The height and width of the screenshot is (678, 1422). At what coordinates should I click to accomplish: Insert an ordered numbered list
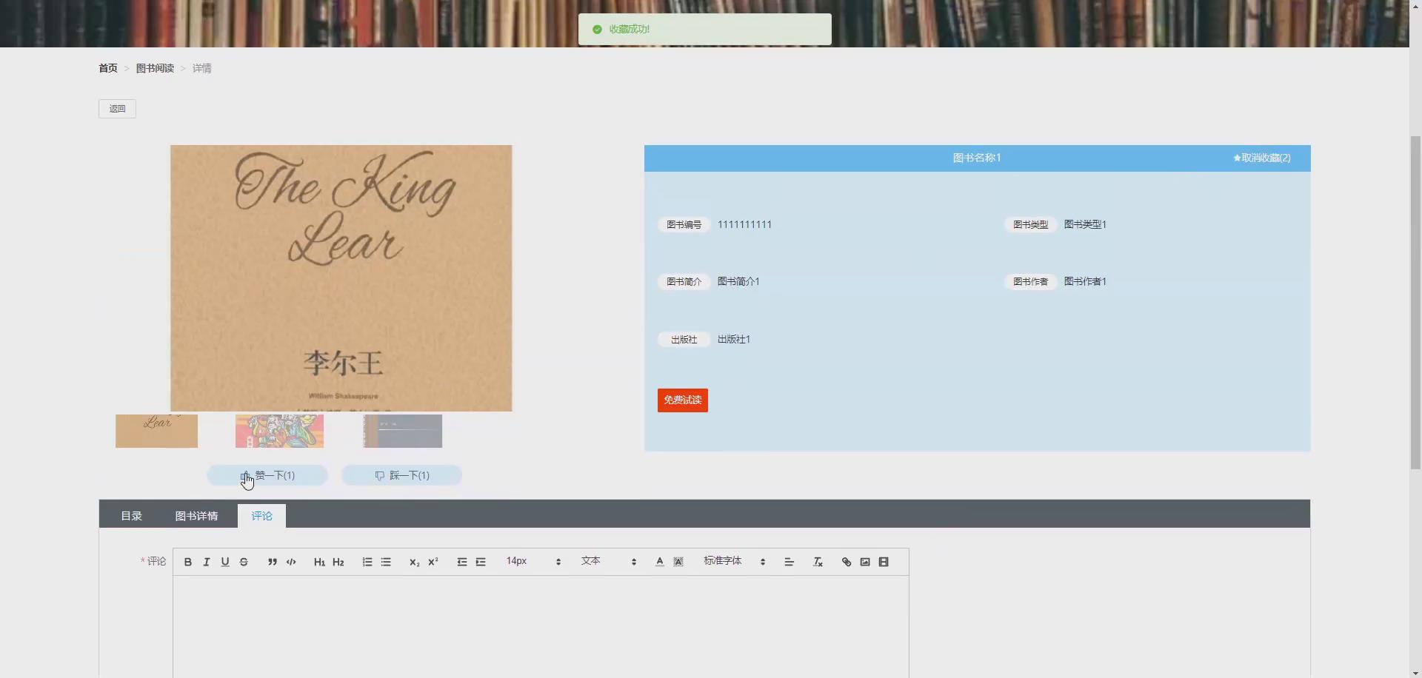(x=367, y=562)
